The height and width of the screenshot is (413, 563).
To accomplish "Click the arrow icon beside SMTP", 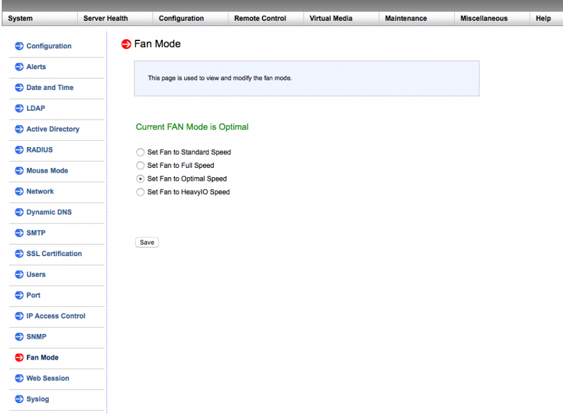I will 19,233.
